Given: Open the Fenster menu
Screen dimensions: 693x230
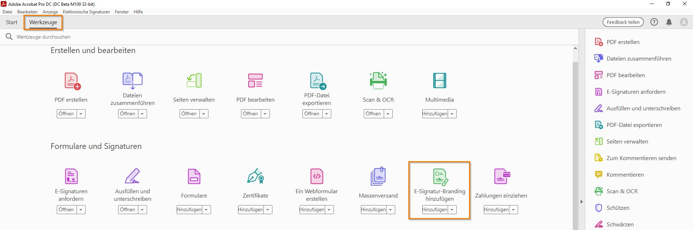Looking at the screenshot, I should coord(122,12).
